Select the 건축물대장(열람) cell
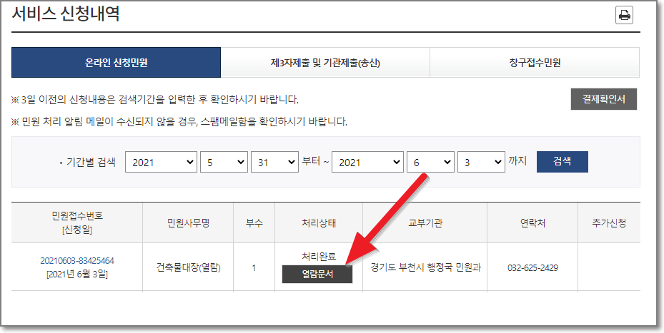Screen dimensions: 664x333 coord(188,267)
